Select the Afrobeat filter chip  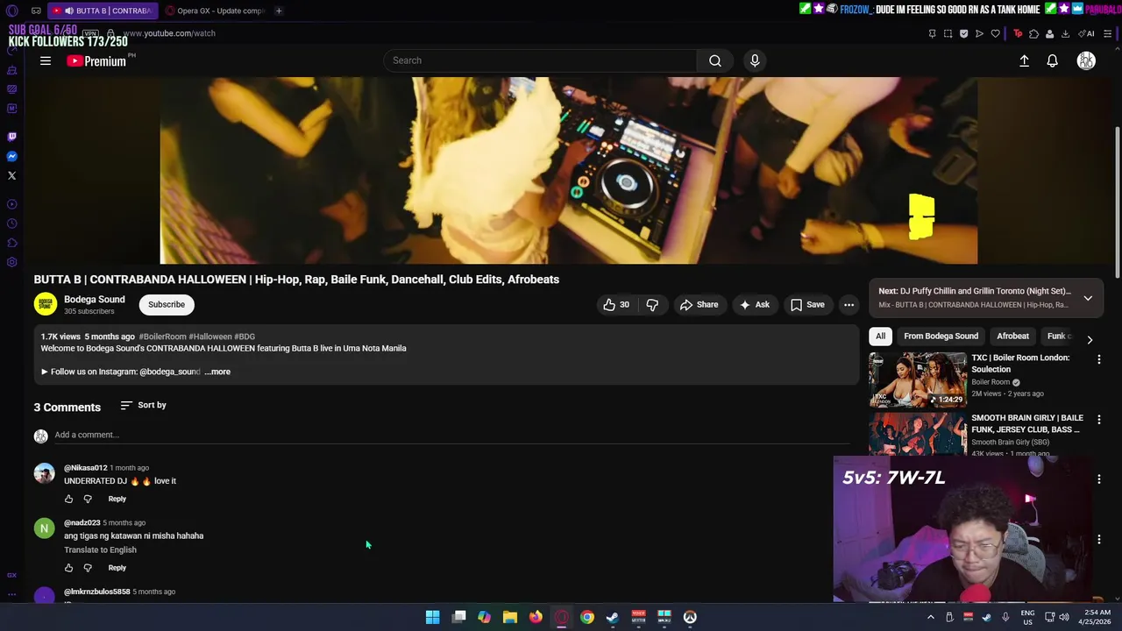click(1012, 337)
